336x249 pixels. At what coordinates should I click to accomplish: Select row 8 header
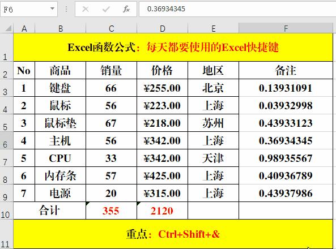[6, 175]
